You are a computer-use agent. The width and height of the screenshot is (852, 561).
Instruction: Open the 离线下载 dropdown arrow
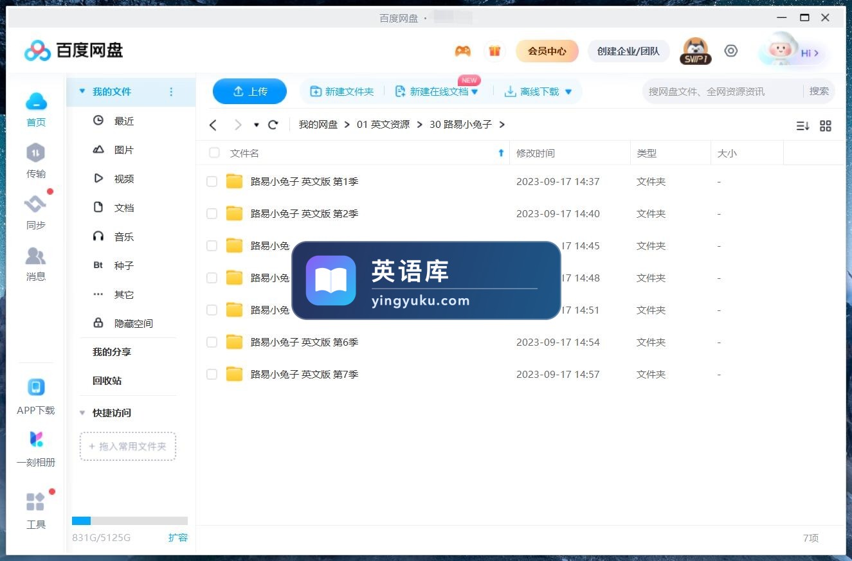pos(568,92)
